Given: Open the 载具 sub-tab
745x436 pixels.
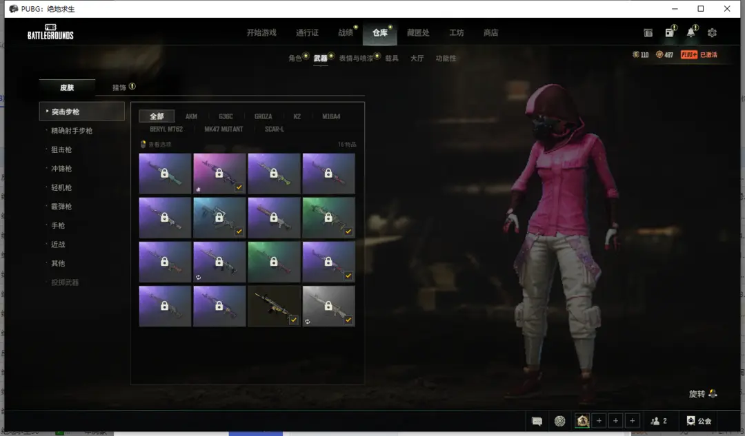Looking at the screenshot, I should click(392, 59).
